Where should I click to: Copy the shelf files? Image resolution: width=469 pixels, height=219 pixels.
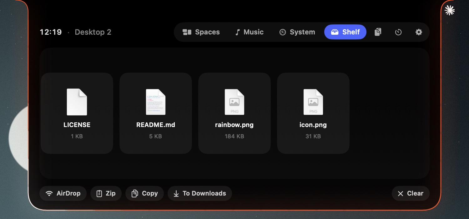point(144,193)
